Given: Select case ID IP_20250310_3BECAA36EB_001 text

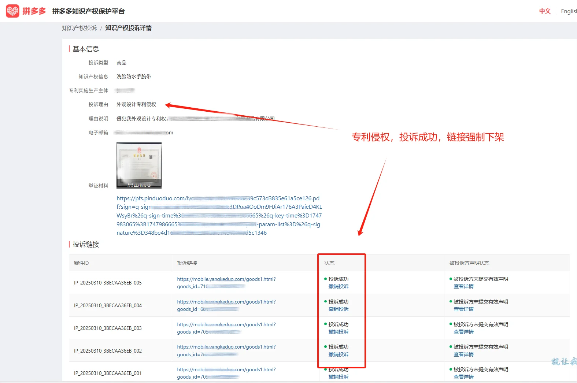Looking at the screenshot, I should 108,373.
